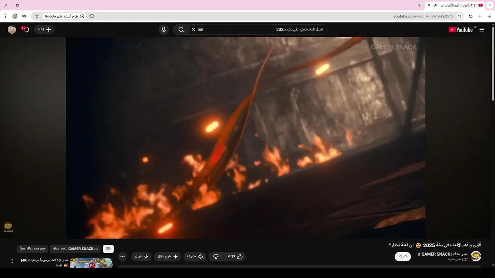The height and width of the screenshot is (278, 495).
Task: Open the YouTube guide hamburger menu
Action: pos(482,30)
